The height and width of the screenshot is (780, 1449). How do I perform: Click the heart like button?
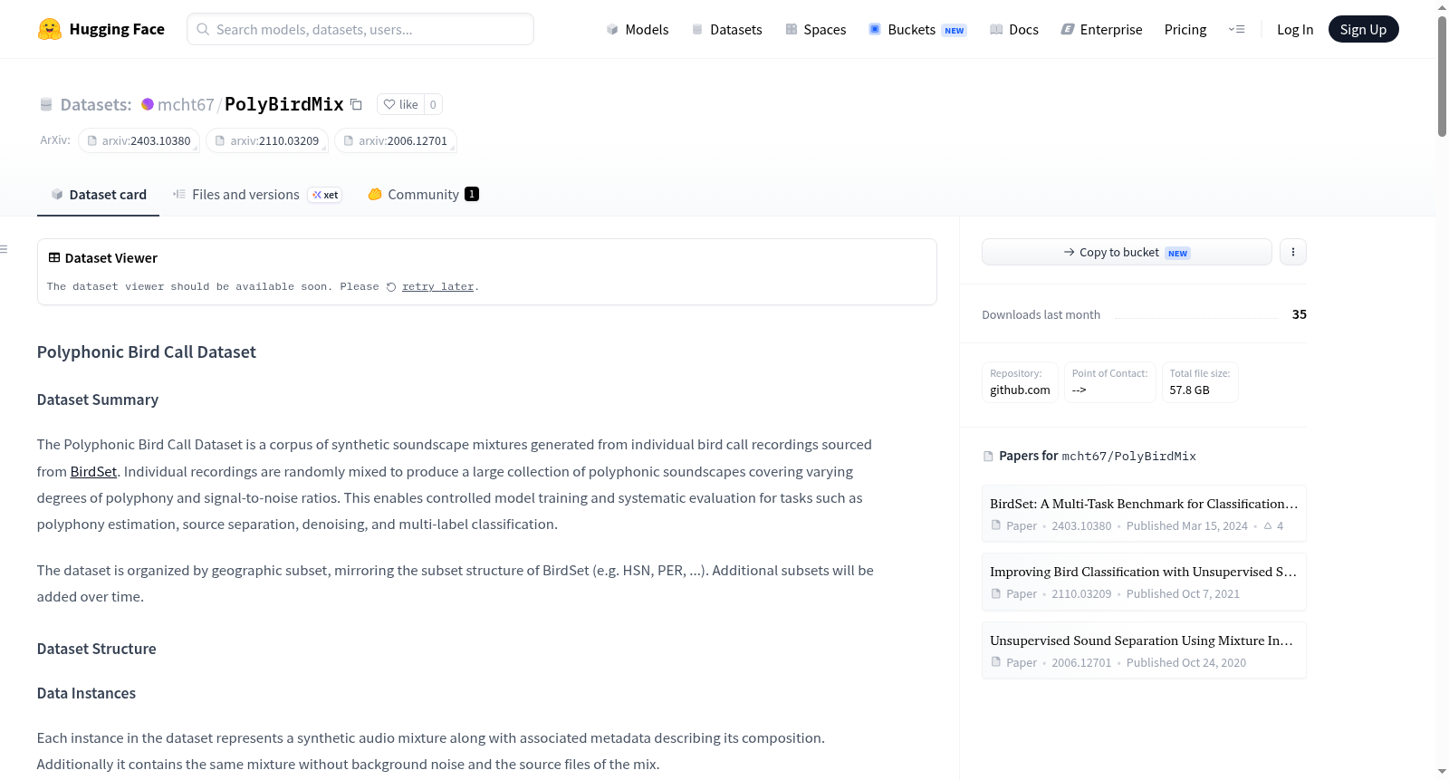point(400,104)
